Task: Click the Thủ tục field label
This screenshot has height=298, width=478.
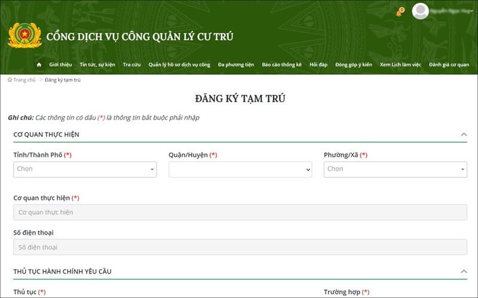Action: pos(29,292)
